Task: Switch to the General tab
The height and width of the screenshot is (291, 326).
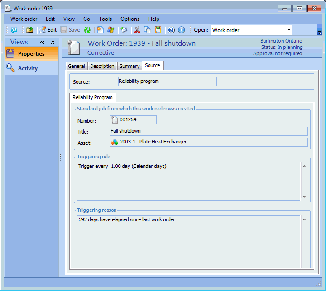Action: [x=77, y=66]
